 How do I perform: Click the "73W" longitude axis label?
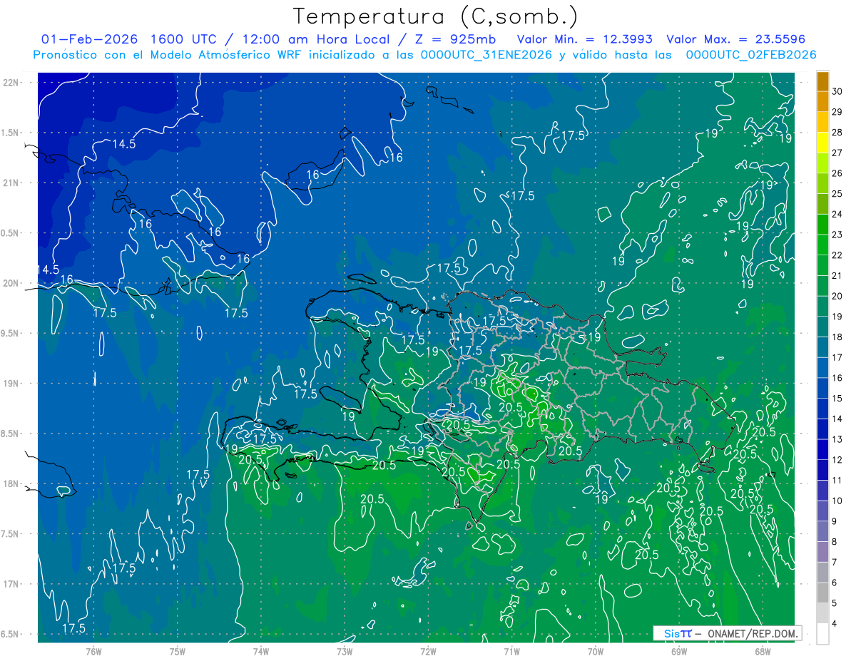(x=345, y=651)
